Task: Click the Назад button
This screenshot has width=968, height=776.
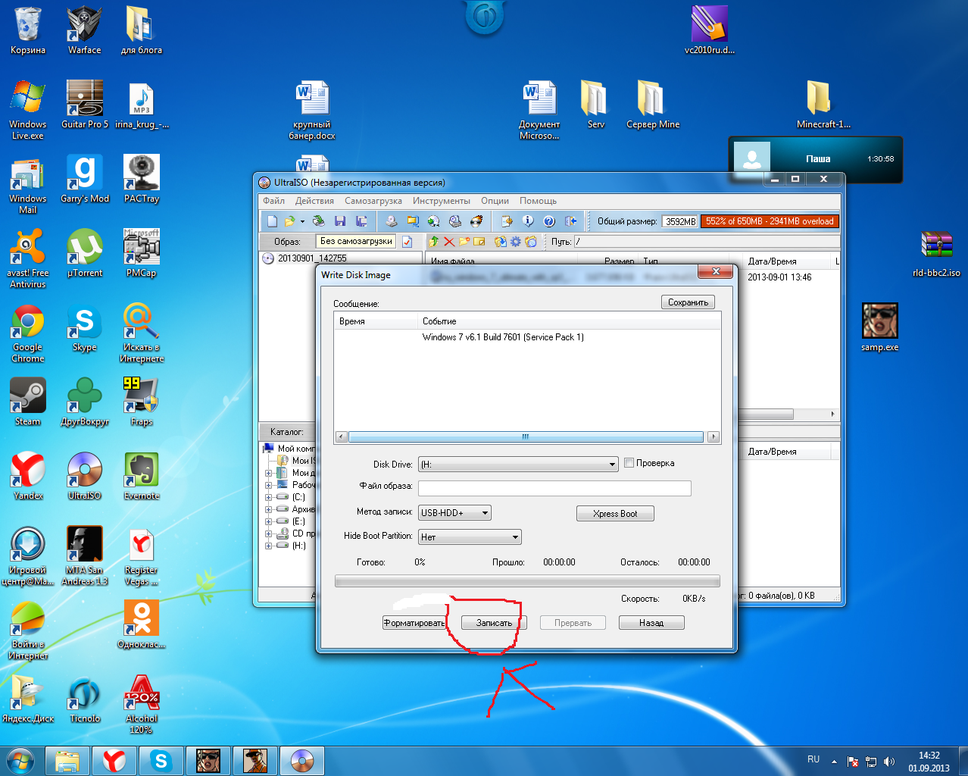Action: [x=651, y=623]
